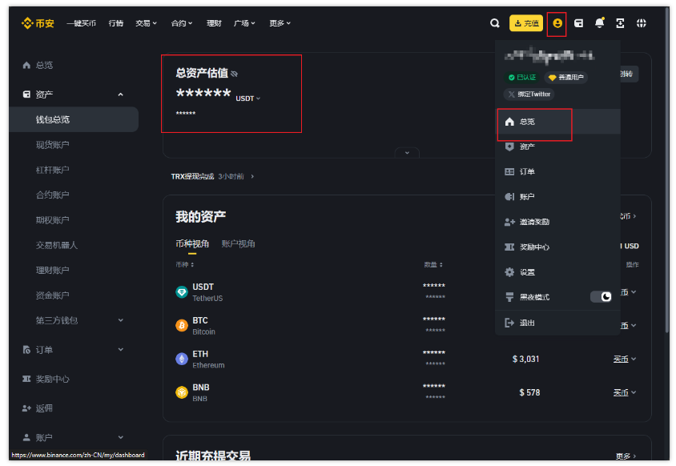Click the yellow 充值 deposit button
The width and height of the screenshot is (676, 466).
(525, 23)
